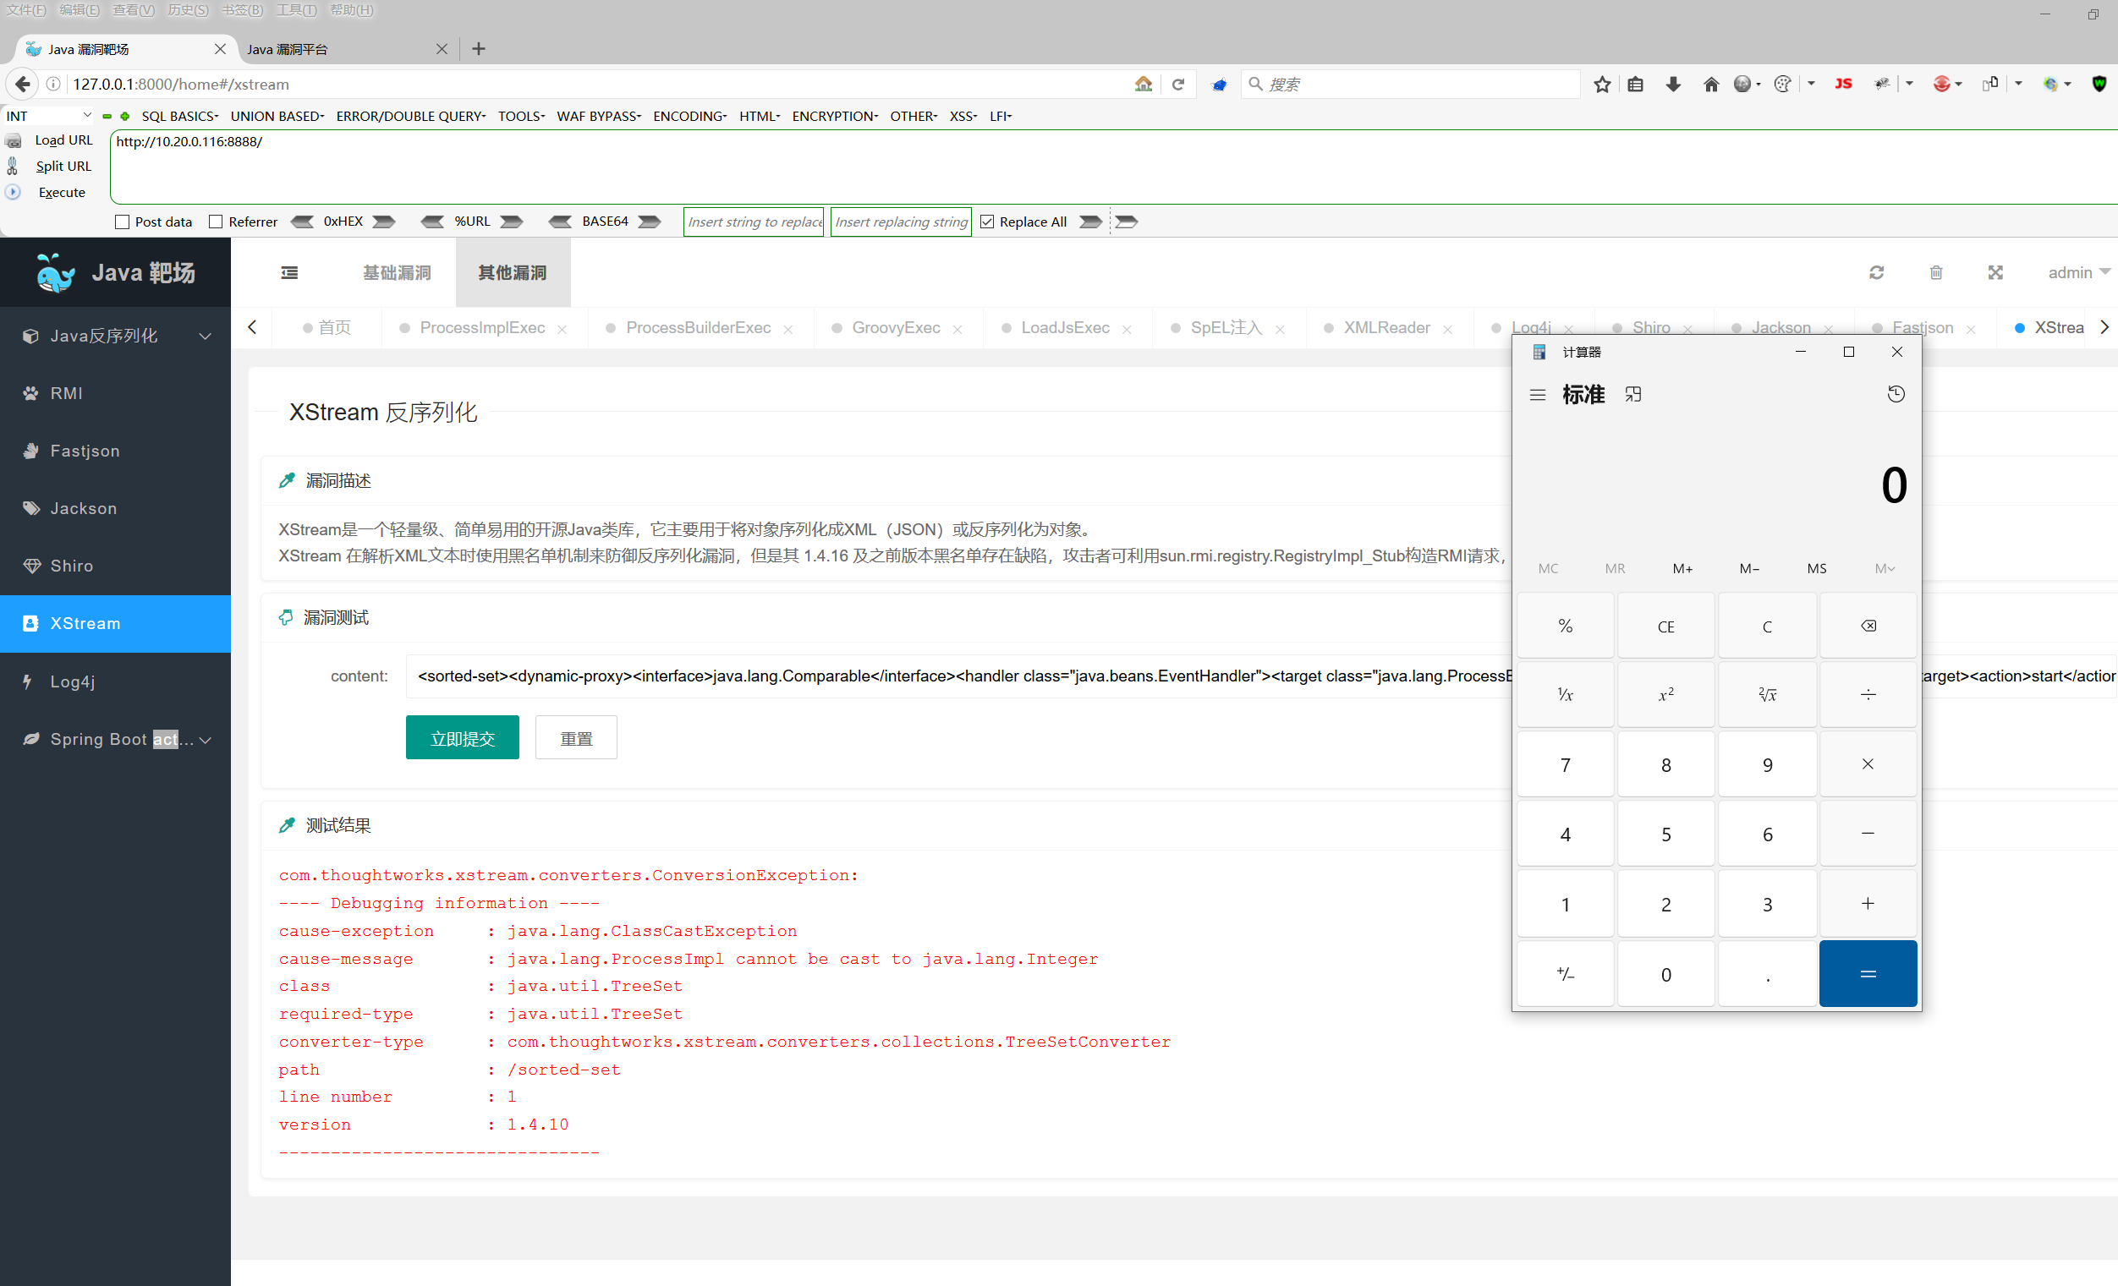This screenshot has height=1286, width=2118.
Task: Open calculator hamburger navigation menu
Action: pos(1537,394)
